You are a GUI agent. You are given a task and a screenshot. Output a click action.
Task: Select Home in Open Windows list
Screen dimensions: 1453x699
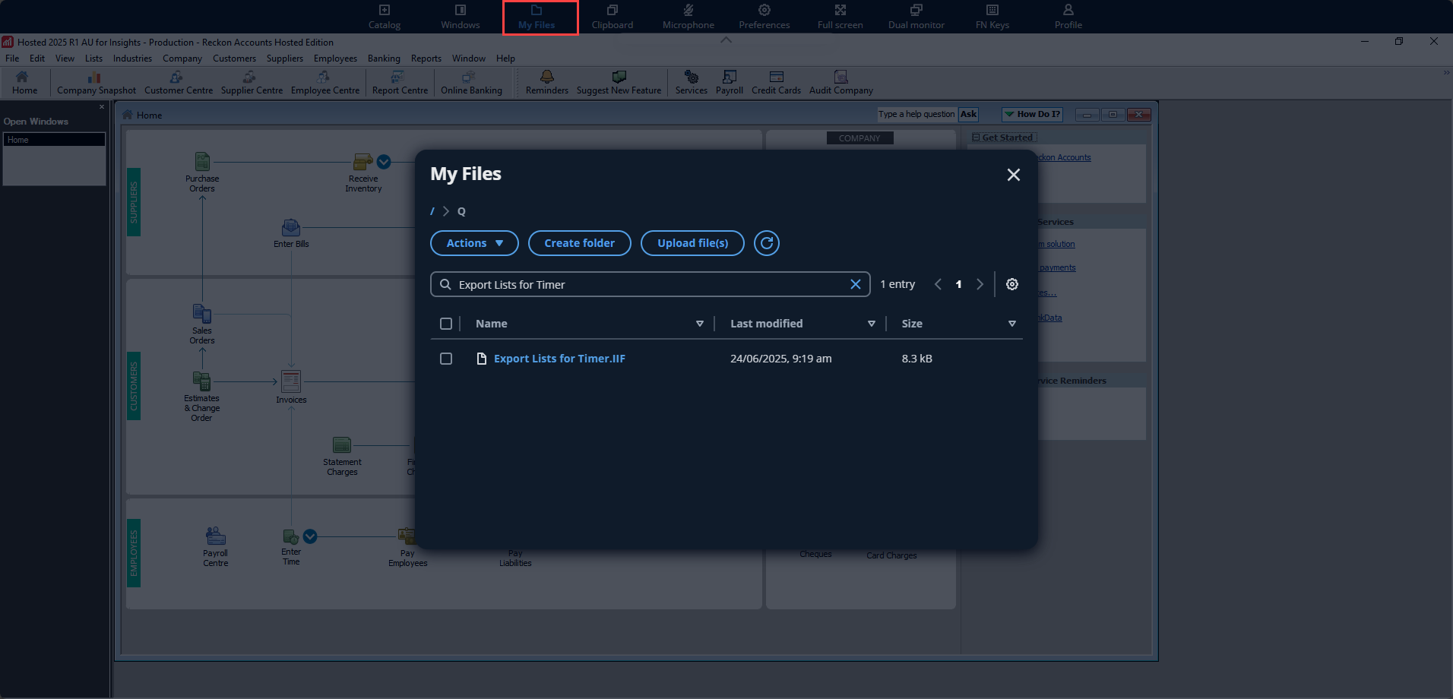(54, 140)
